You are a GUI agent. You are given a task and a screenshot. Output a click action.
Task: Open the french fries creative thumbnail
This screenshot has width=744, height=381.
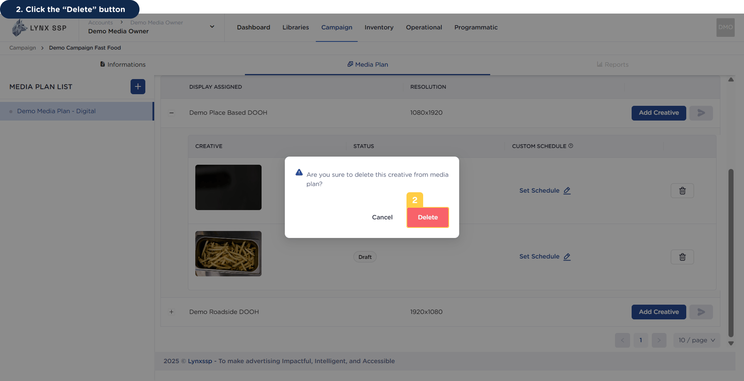coord(228,253)
